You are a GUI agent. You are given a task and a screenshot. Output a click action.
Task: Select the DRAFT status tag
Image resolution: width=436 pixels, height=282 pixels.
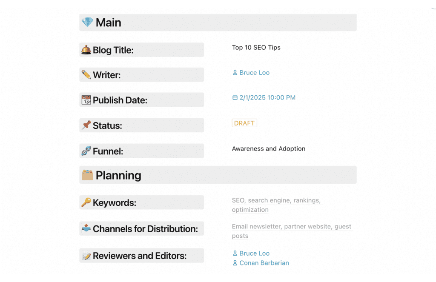(244, 123)
